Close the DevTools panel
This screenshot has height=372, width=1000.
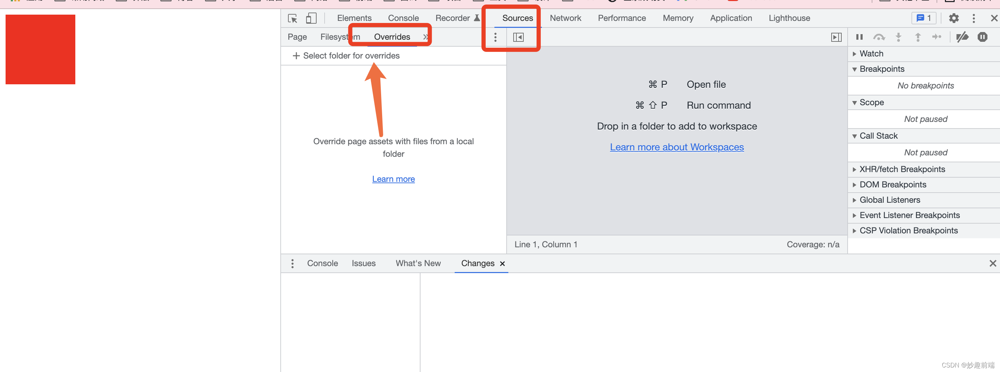tap(994, 18)
